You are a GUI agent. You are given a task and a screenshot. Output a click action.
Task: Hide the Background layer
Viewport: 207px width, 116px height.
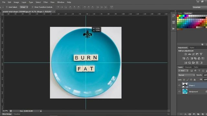(x=179, y=92)
